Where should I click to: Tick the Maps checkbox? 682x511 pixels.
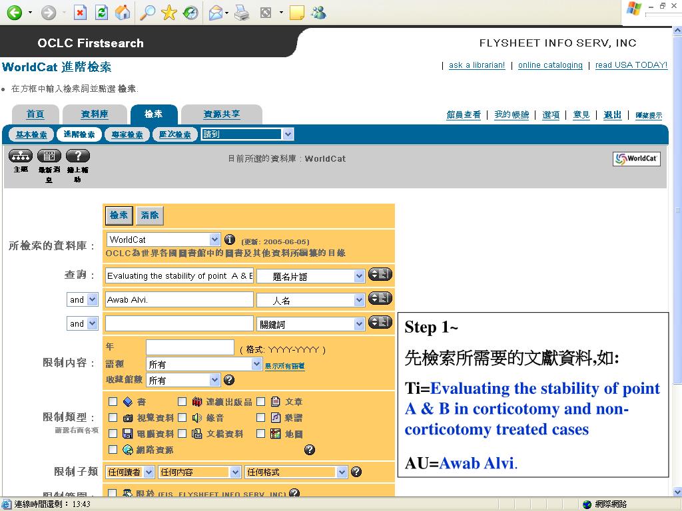(x=260, y=434)
